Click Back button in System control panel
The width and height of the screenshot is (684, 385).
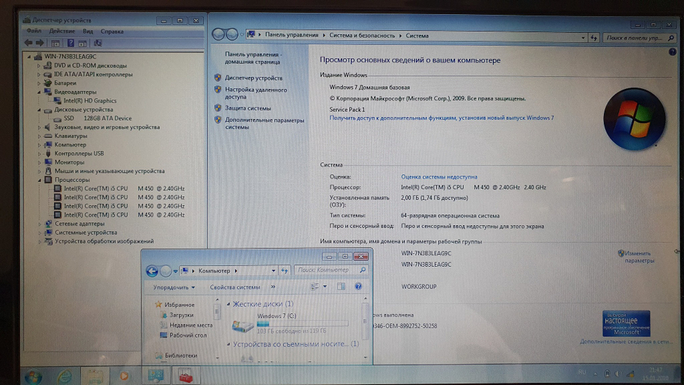coord(218,34)
